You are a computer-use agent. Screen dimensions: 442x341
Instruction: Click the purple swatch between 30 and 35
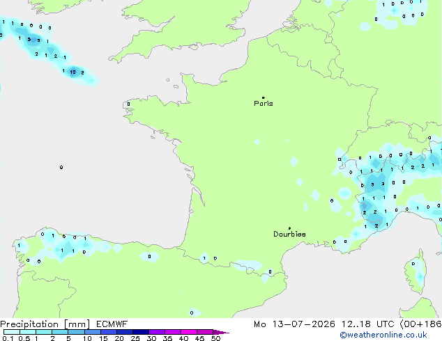tap(156, 332)
